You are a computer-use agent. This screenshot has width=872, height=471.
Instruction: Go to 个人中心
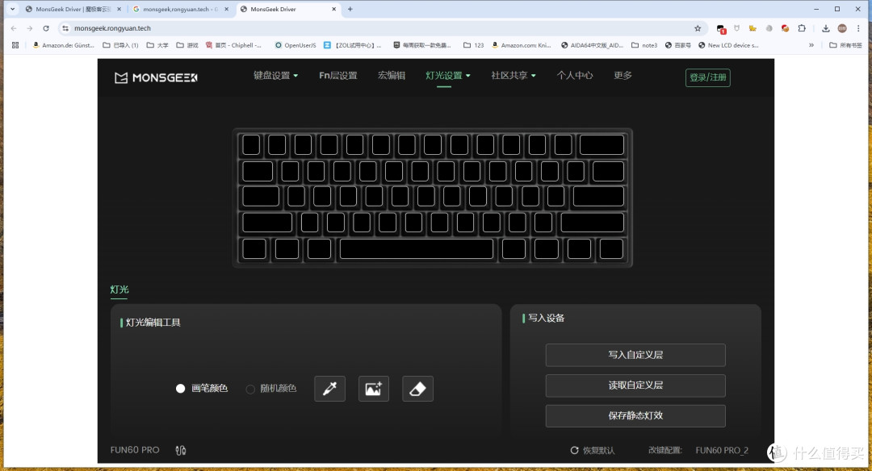(x=575, y=76)
